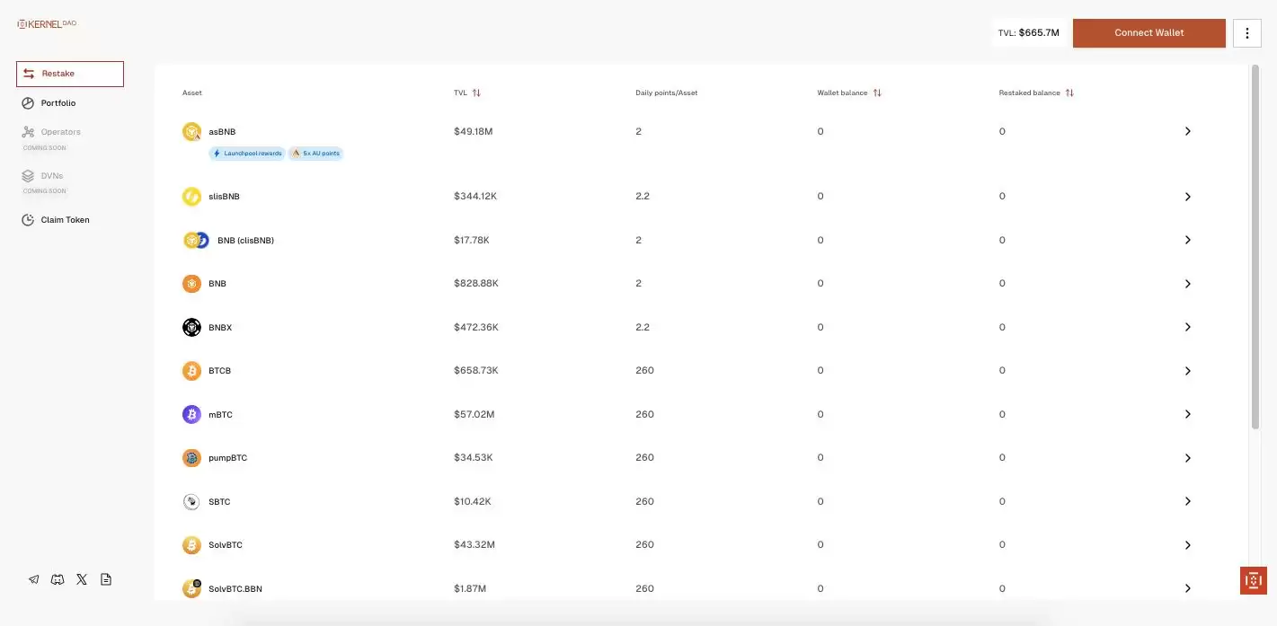Open Claim Token page
This screenshot has width=1277, height=626.
pyautogui.click(x=65, y=220)
